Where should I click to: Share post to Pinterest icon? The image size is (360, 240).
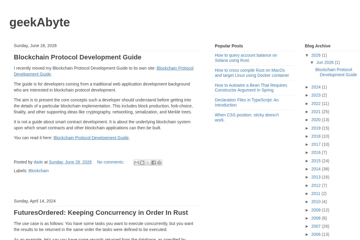click(159, 163)
